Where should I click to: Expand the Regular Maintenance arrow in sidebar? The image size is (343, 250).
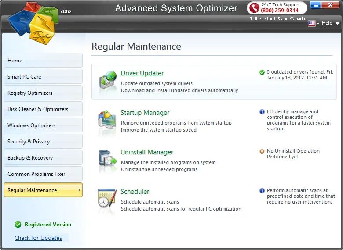79,190
